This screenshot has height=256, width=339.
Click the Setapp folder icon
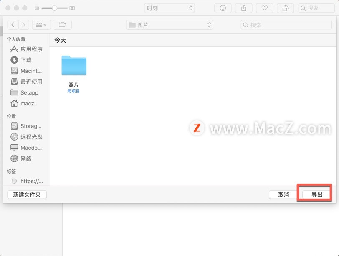(14, 92)
